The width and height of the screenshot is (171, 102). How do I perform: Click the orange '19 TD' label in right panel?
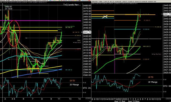(x=150, y=77)
